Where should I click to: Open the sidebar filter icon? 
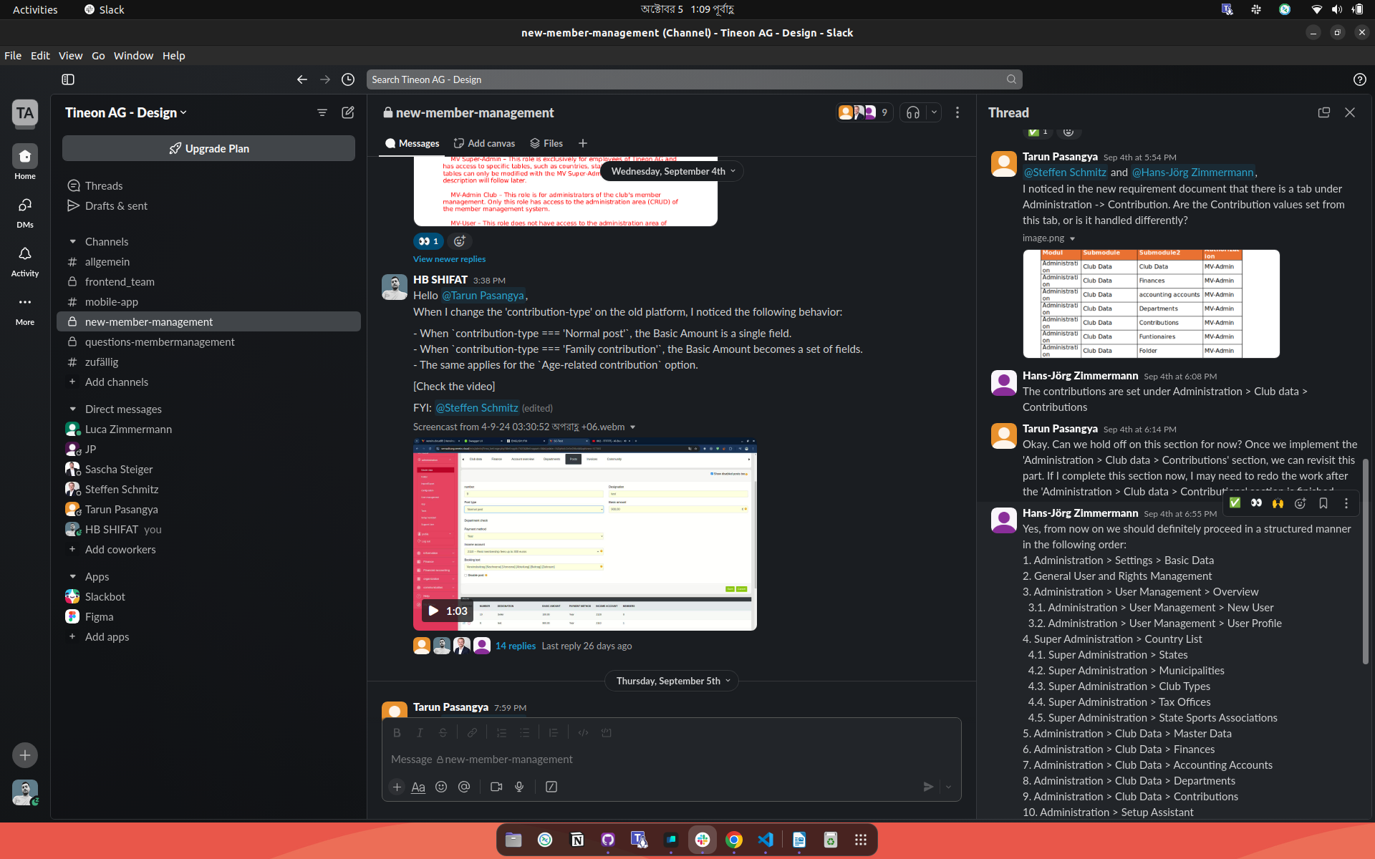[x=322, y=112]
